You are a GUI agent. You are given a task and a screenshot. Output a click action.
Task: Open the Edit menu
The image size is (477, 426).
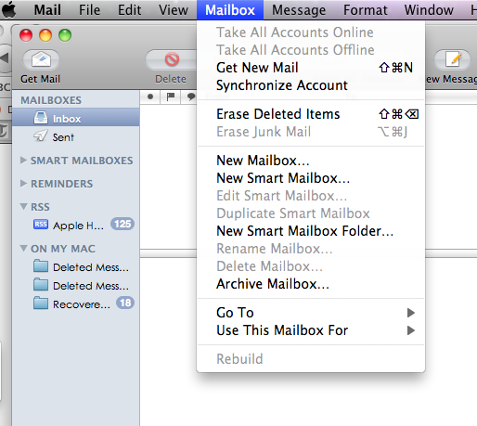(129, 10)
